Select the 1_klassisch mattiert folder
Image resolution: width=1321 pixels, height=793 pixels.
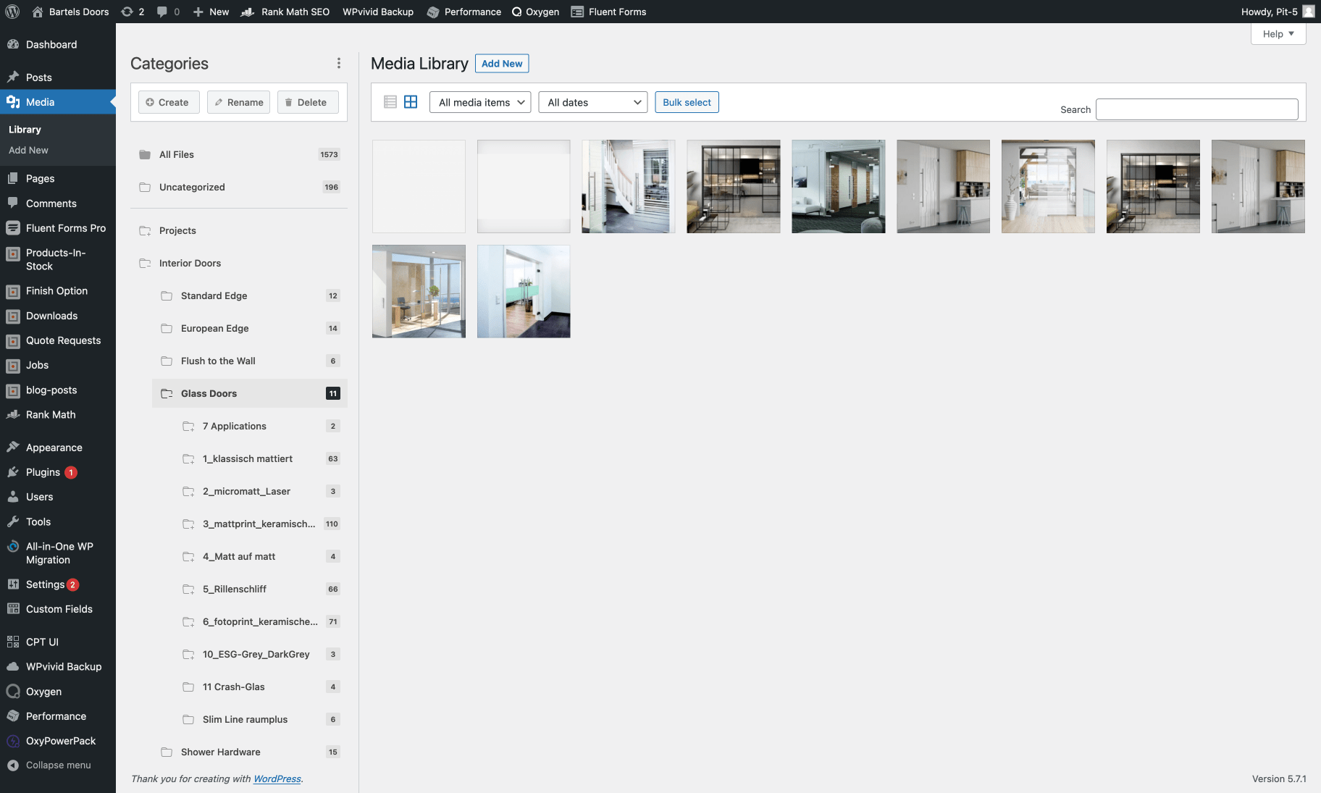[x=247, y=458]
